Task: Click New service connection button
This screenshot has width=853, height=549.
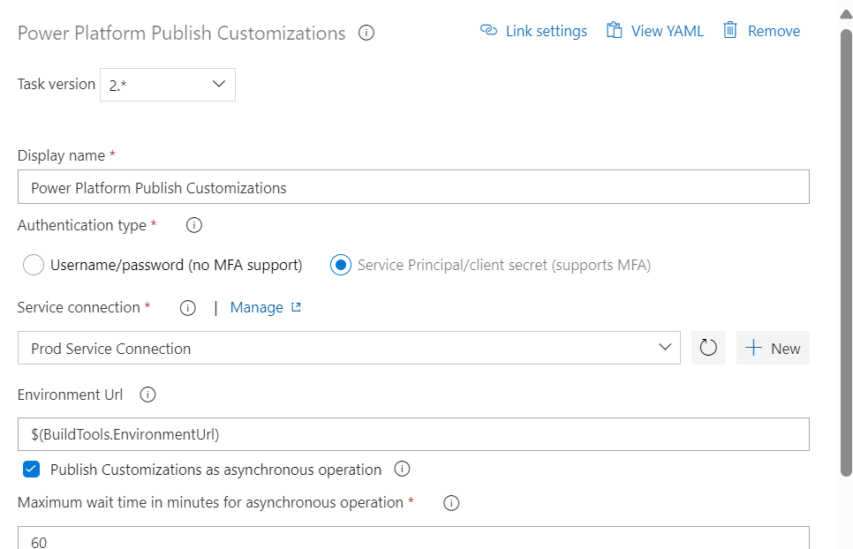Action: [773, 348]
